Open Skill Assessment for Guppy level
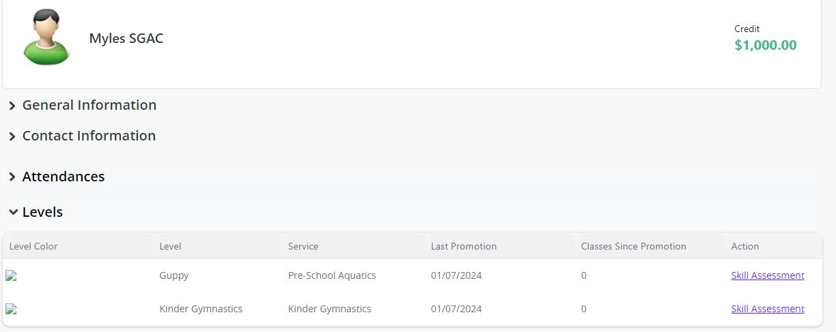Image resolution: width=836 pixels, height=332 pixels. tap(767, 275)
